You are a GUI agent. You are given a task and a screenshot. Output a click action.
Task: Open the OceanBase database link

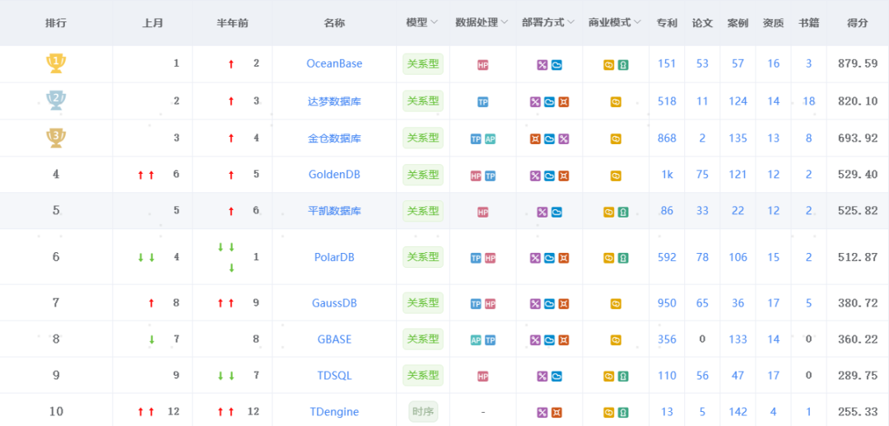coord(334,63)
